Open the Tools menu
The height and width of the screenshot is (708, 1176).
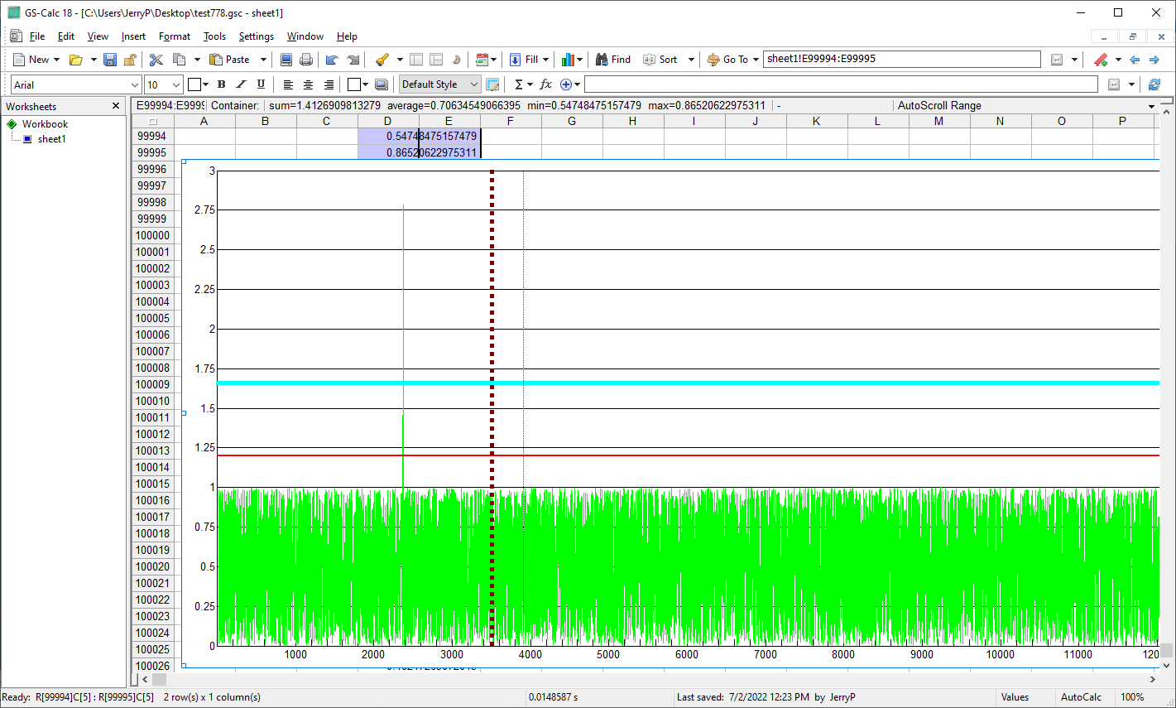point(214,36)
